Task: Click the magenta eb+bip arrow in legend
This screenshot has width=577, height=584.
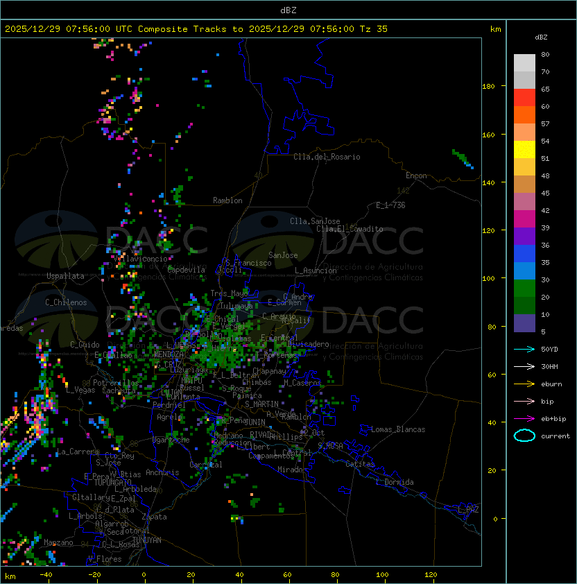Action: point(524,419)
